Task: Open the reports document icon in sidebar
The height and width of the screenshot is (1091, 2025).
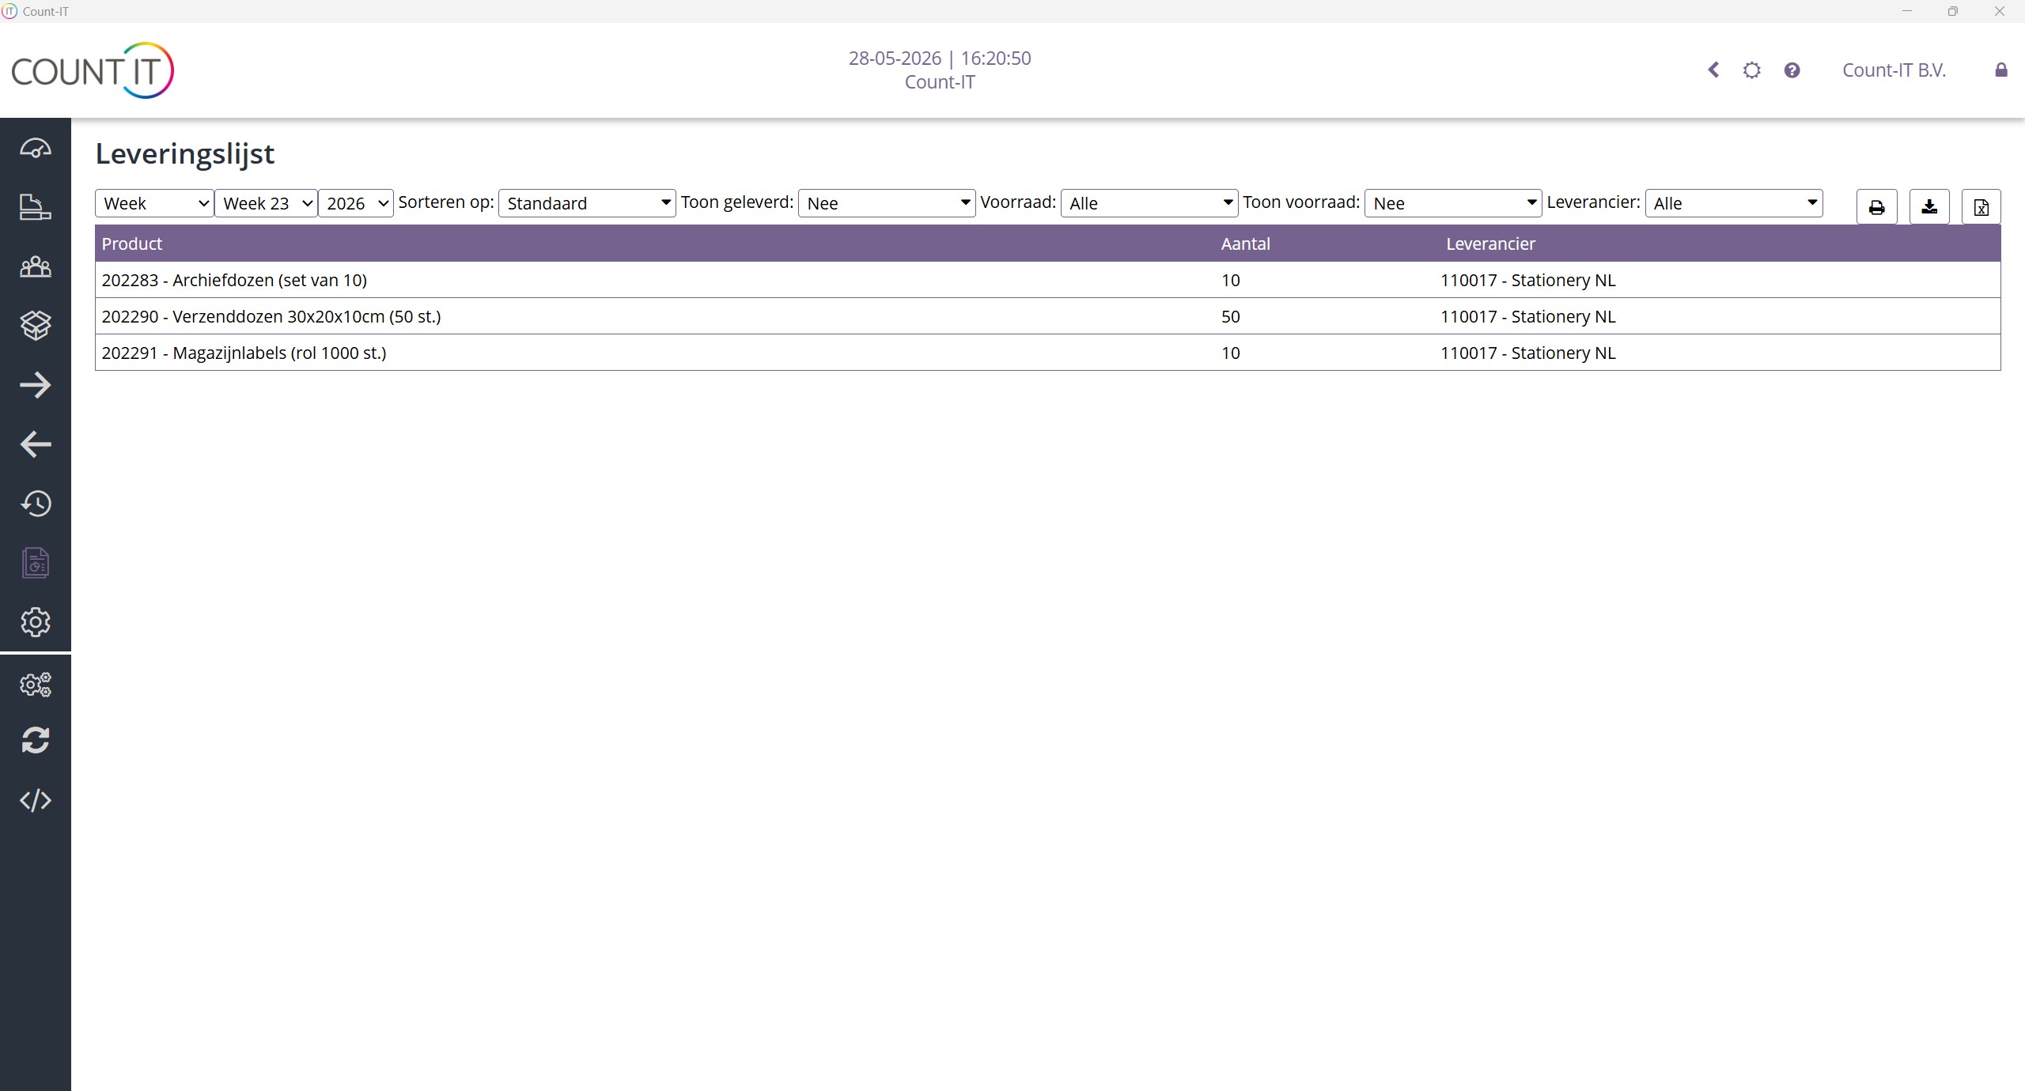Action: [36, 563]
